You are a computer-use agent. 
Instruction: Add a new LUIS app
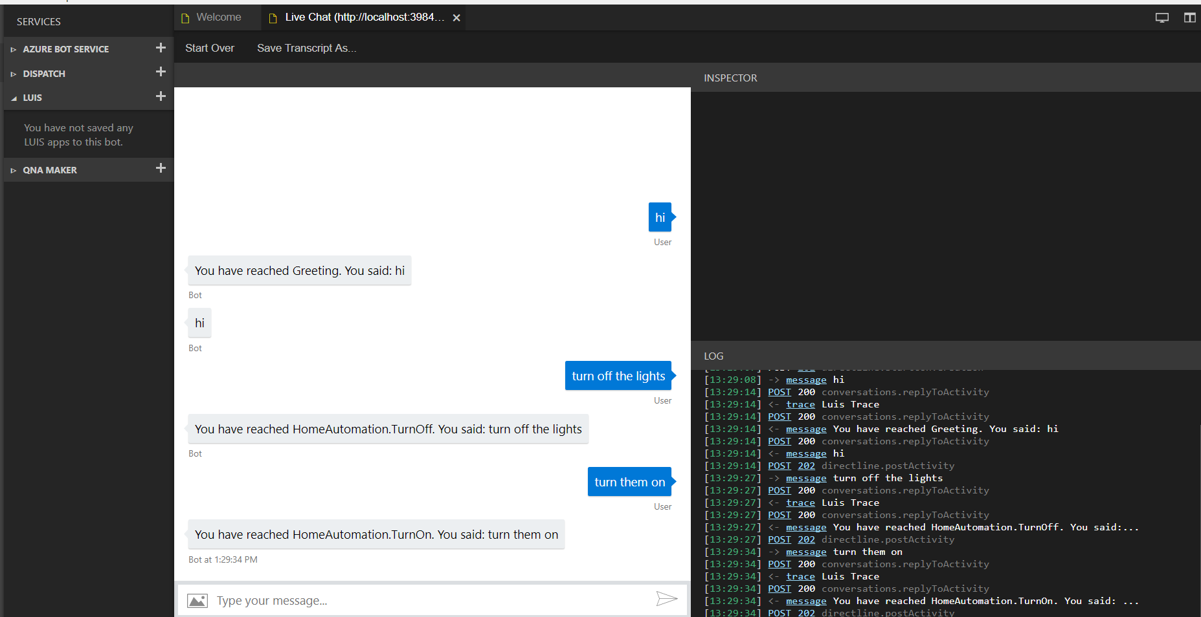point(160,96)
